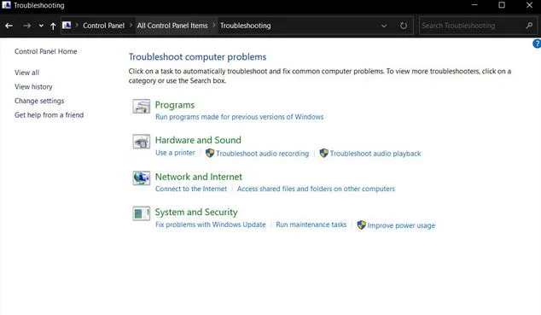The height and width of the screenshot is (315, 541).
Task: Start Troubleshoot audio playback
Action: 375,154
